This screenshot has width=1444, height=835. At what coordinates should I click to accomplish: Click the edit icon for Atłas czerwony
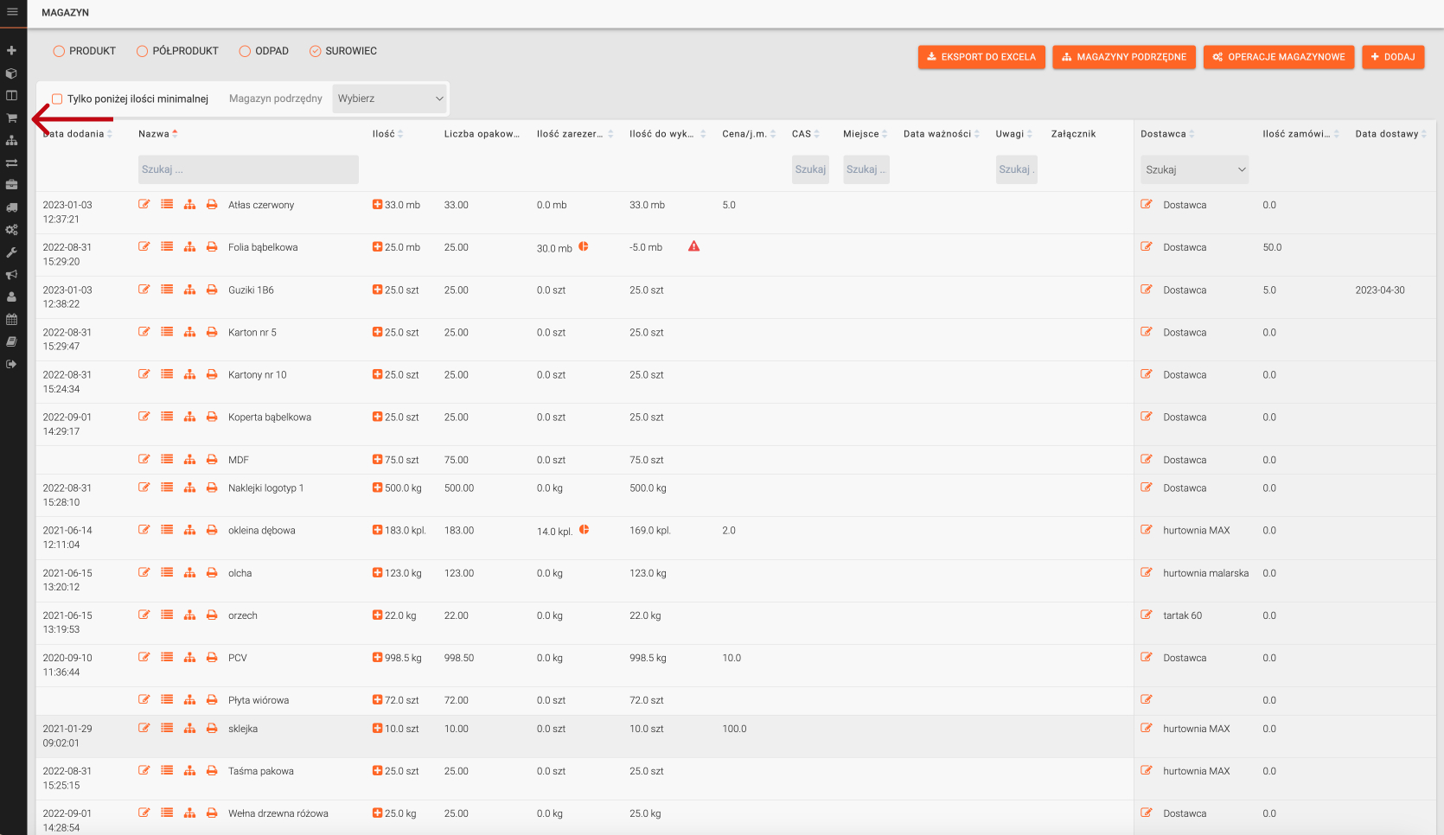[x=144, y=205]
